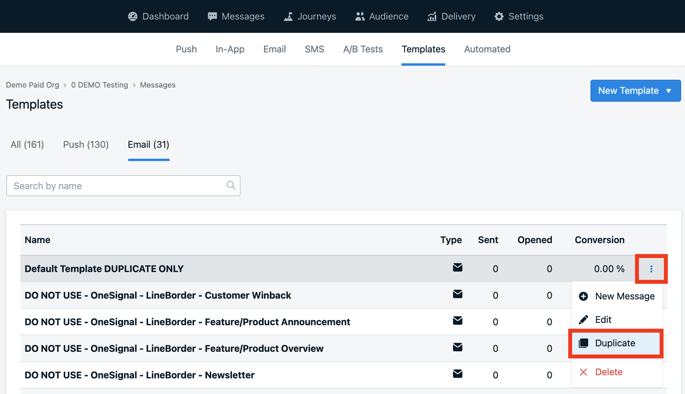Focus the Search by name field

(x=123, y=186)
